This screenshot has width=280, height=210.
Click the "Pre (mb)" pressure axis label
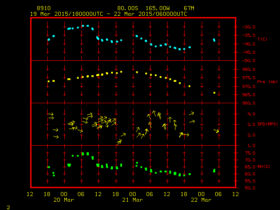(x=267, y=82)
